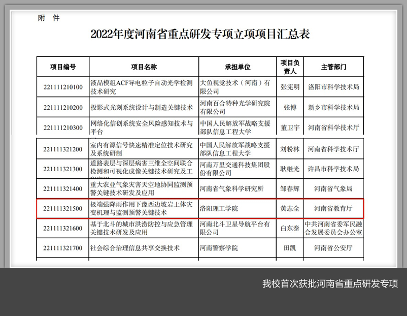Viewport: 407px width, 316px height.
Task: Click the name 黄志全 in highlighted row
Action: tap(290, 208)
